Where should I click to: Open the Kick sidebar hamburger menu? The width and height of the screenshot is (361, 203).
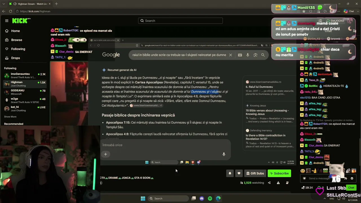6,21
